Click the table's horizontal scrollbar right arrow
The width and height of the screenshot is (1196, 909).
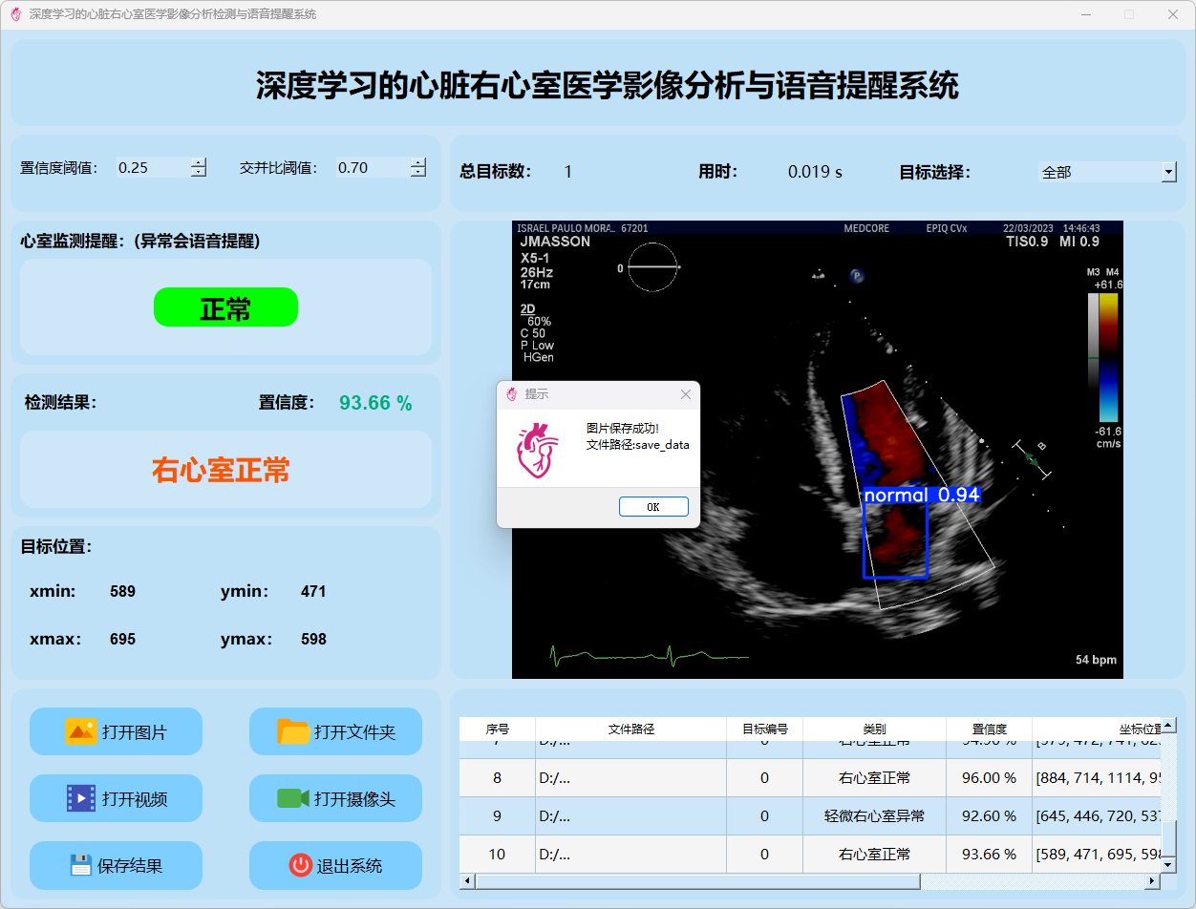click(x=1152, y=881)
